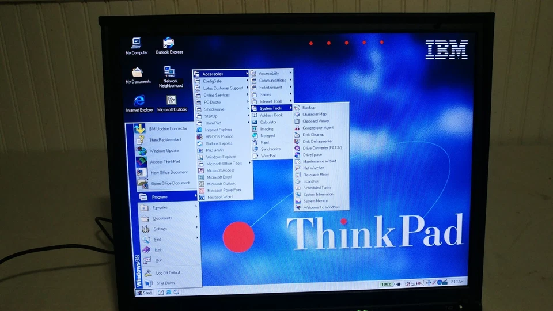Expand the Documents submenu
This screenshot has height=311, width=553.
[169, 218]
